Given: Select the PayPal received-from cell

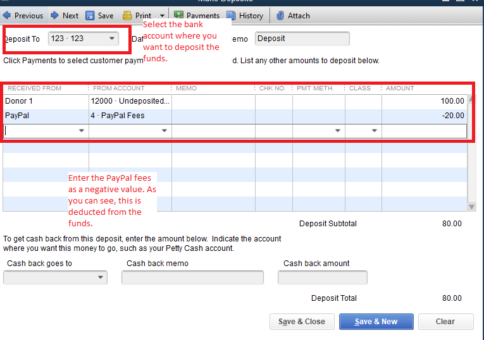Looking at the screenshot, I should (46, 116).
